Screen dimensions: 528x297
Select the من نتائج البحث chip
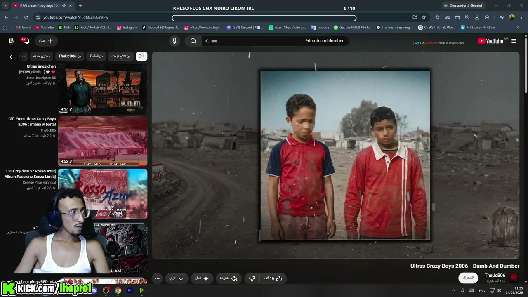pyautogui.click(x=121, y=56)
